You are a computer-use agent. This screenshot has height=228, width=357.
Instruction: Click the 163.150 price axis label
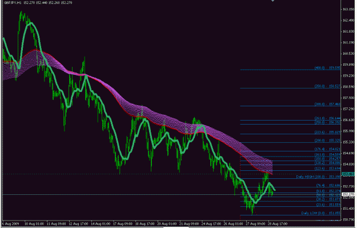pos(348,9)
